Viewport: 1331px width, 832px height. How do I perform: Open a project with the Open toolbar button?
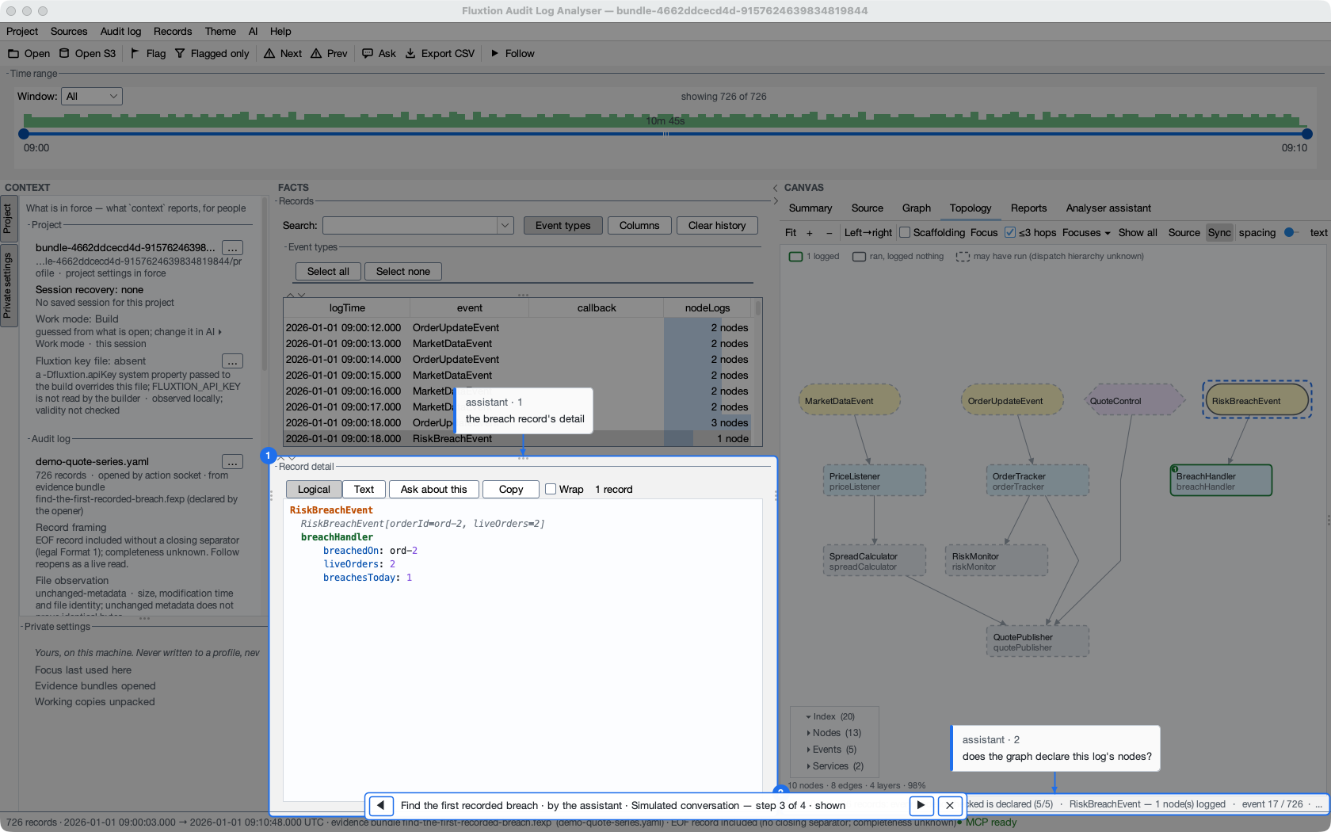[x=29, y=53]
